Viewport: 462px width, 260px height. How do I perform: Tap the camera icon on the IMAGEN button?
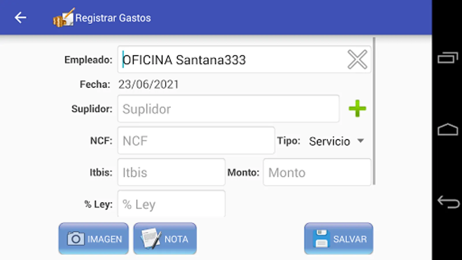click(76, 239)
